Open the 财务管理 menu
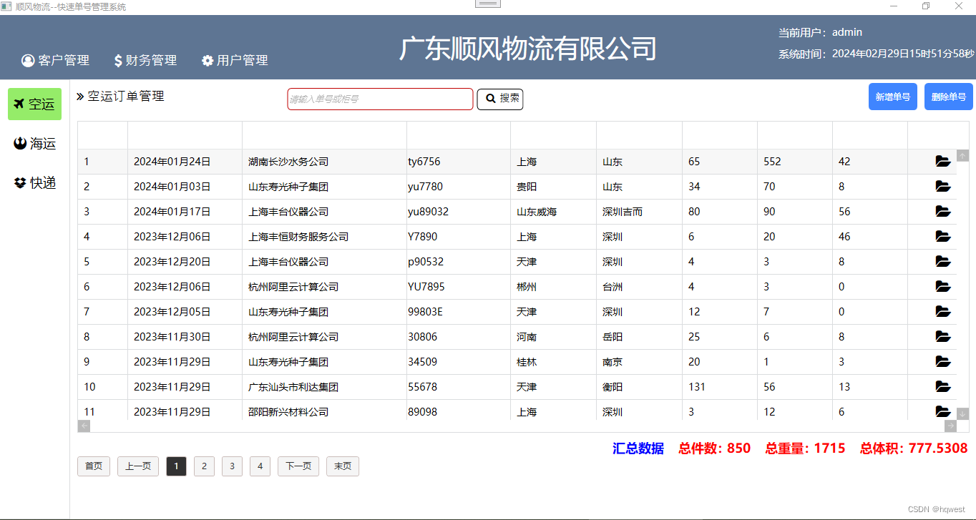This screenshot has width=976, height=520. click(145, 61)
